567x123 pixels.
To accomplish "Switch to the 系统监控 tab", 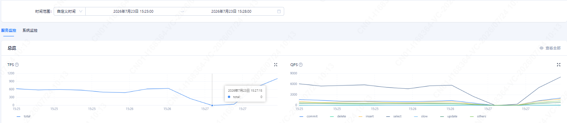I will point(30,30).
